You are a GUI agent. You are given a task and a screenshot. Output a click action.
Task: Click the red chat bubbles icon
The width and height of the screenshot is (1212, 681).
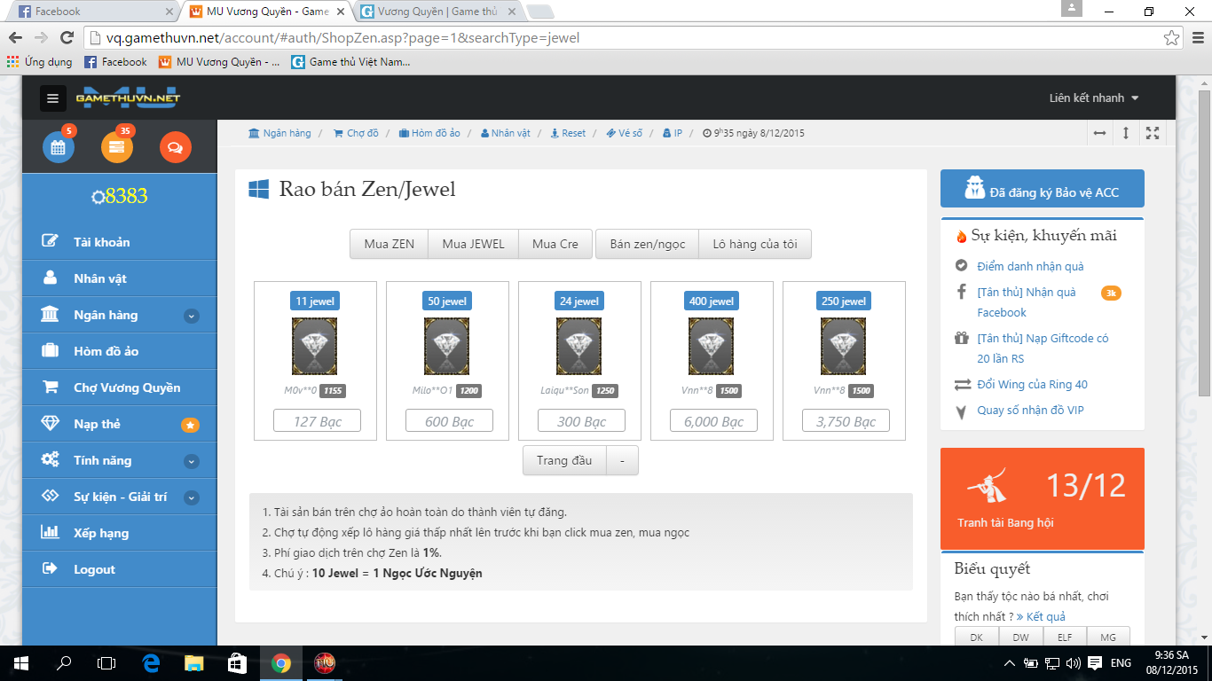coord(175,147)
